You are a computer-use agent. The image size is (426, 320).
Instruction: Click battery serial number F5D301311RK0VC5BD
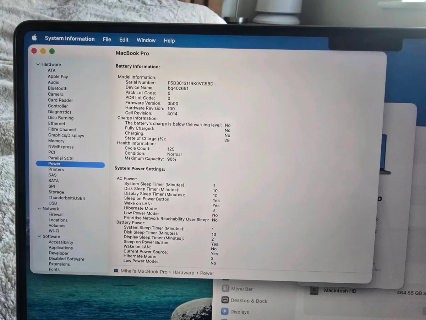(191, 84)
